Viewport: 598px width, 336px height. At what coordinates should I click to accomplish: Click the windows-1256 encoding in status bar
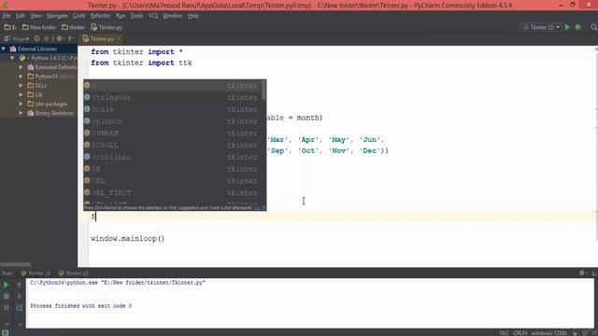(548, 333)
